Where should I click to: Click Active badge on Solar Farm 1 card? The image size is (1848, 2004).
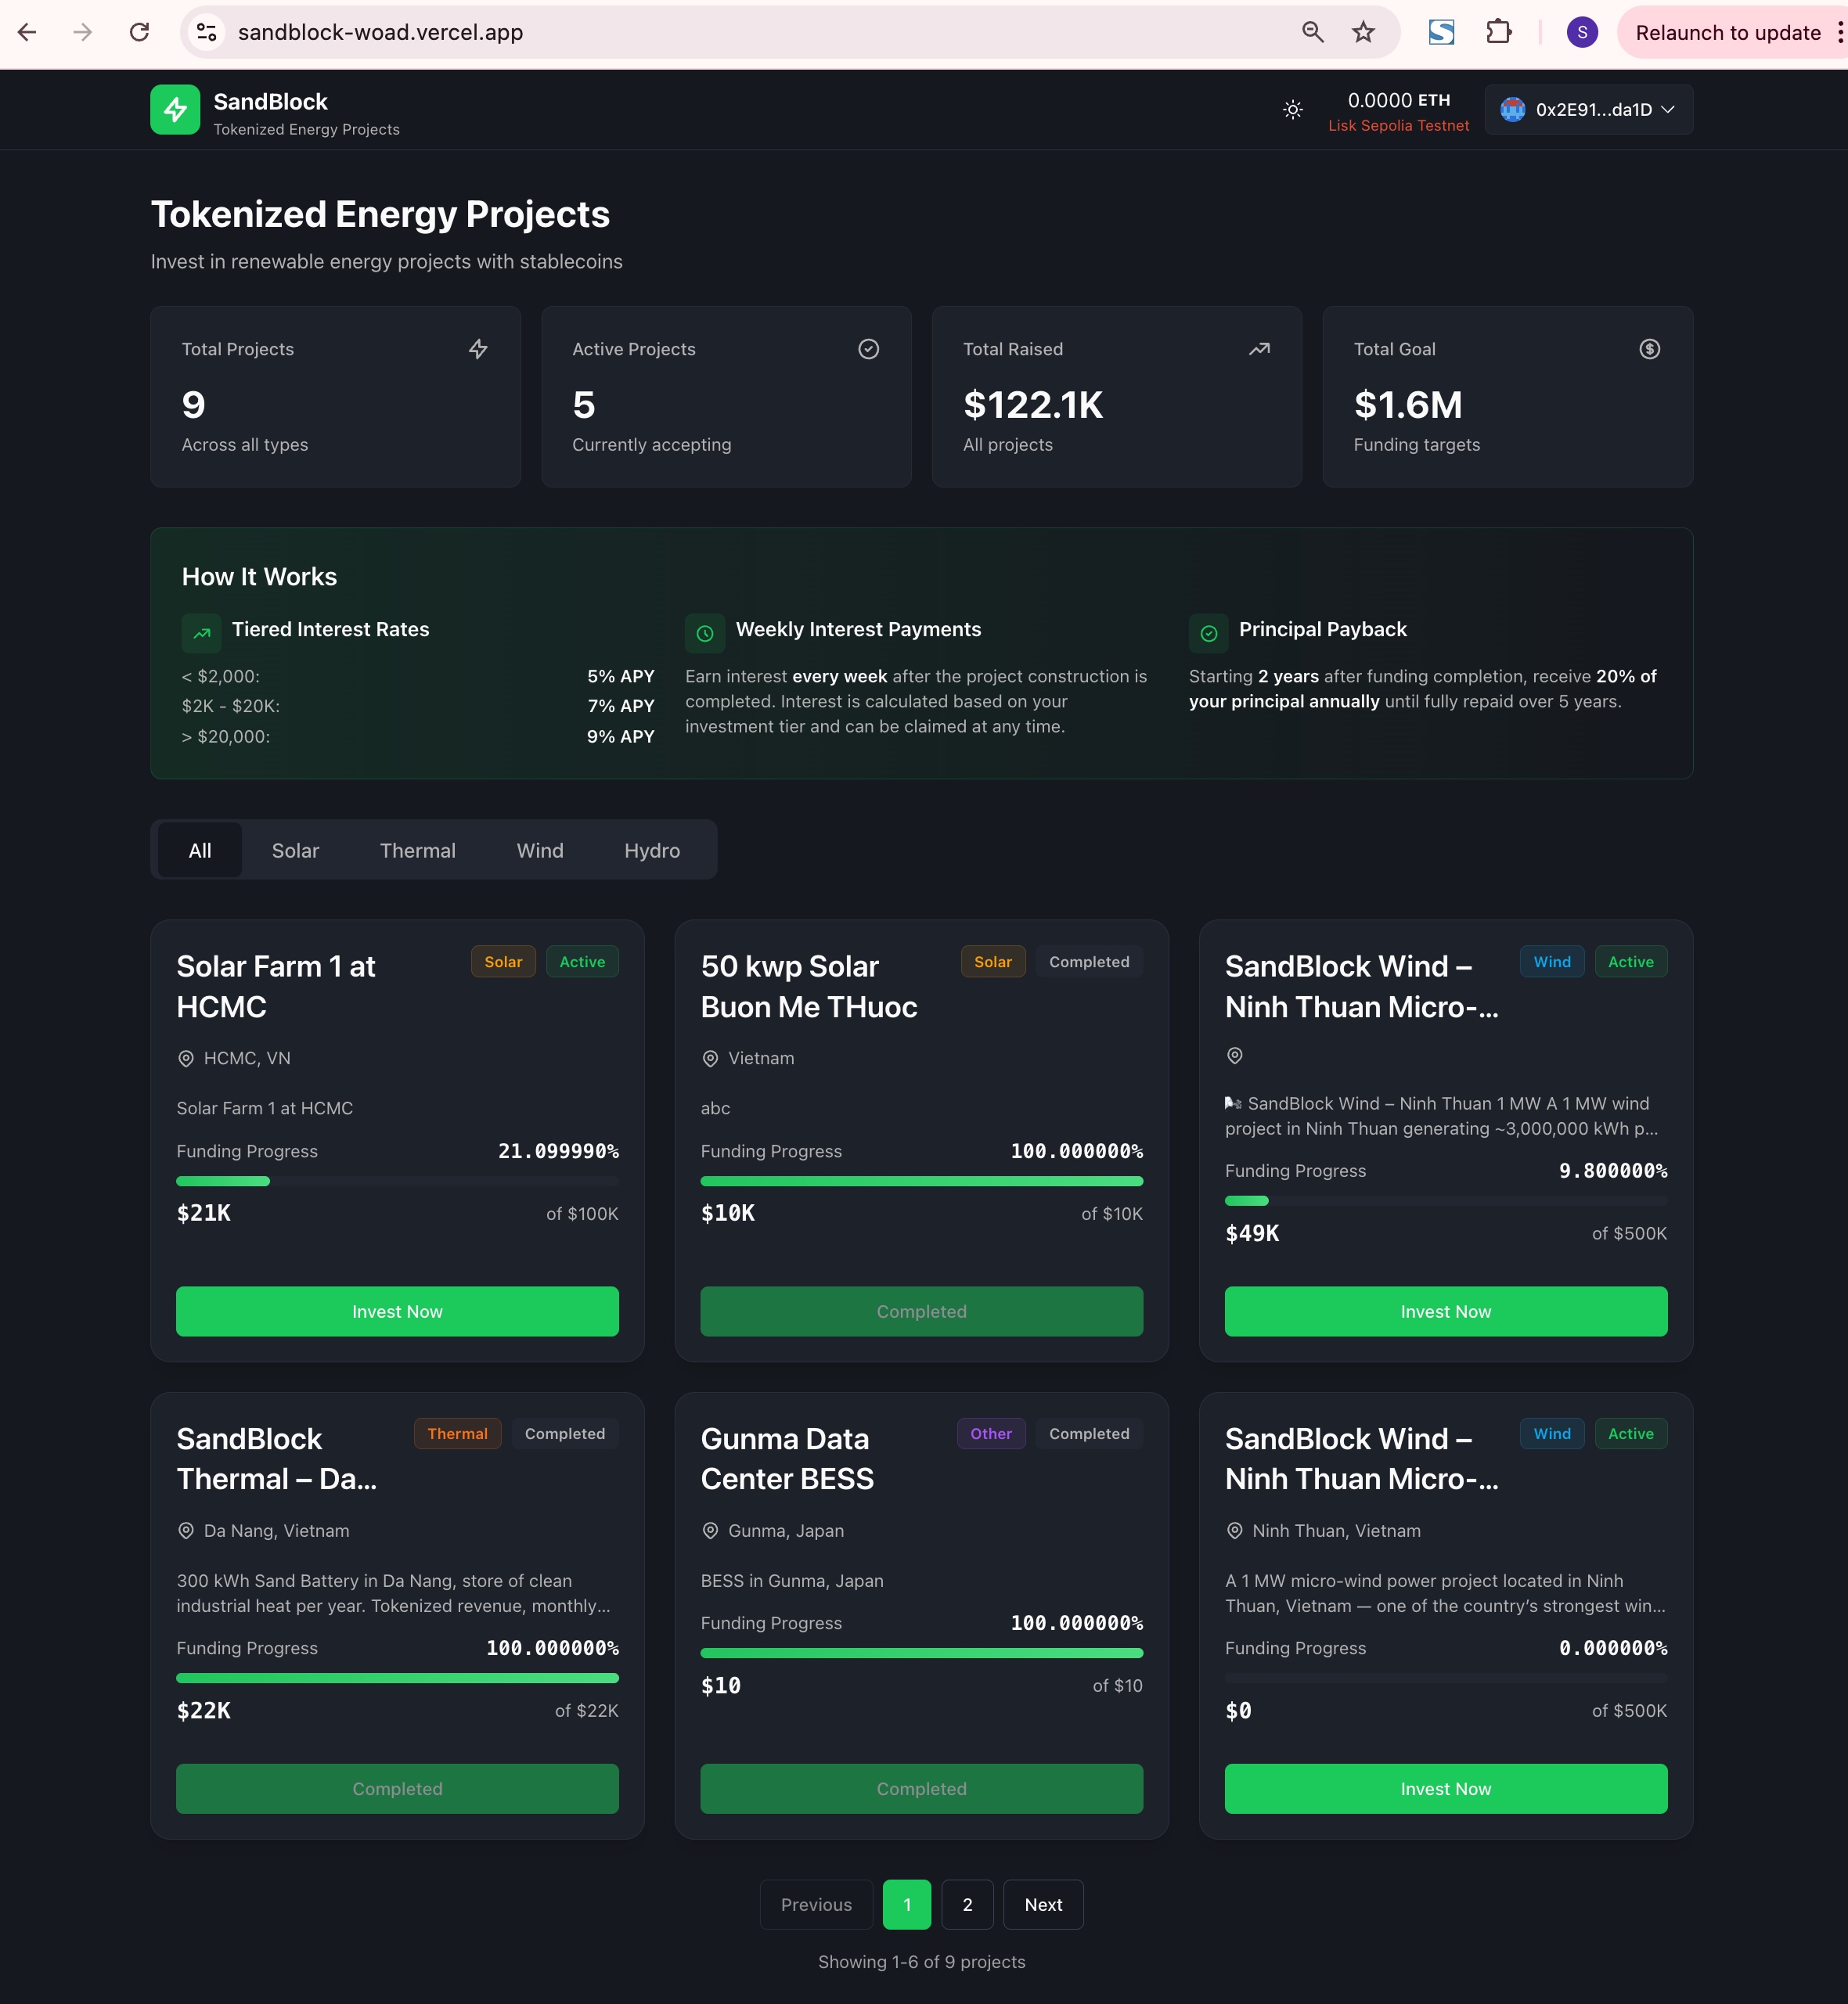point(582,962)
